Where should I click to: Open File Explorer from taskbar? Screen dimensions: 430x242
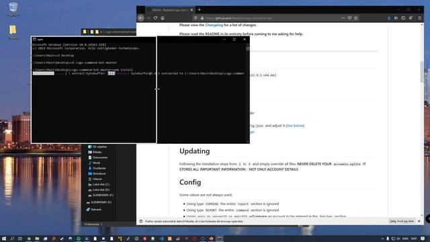[37, 239]
